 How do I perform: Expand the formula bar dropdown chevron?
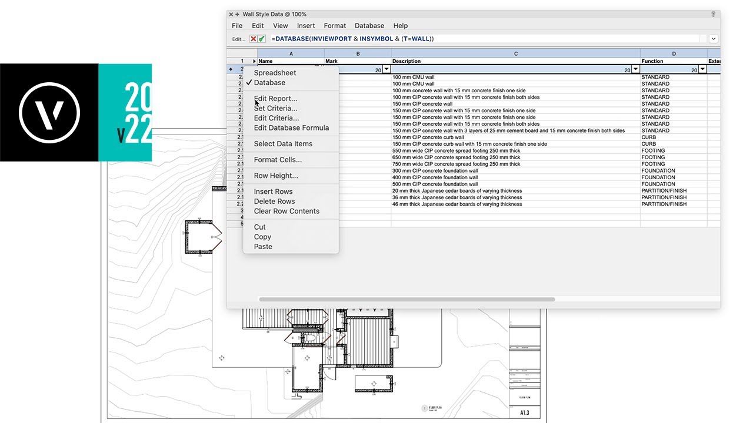coord(714,39)
